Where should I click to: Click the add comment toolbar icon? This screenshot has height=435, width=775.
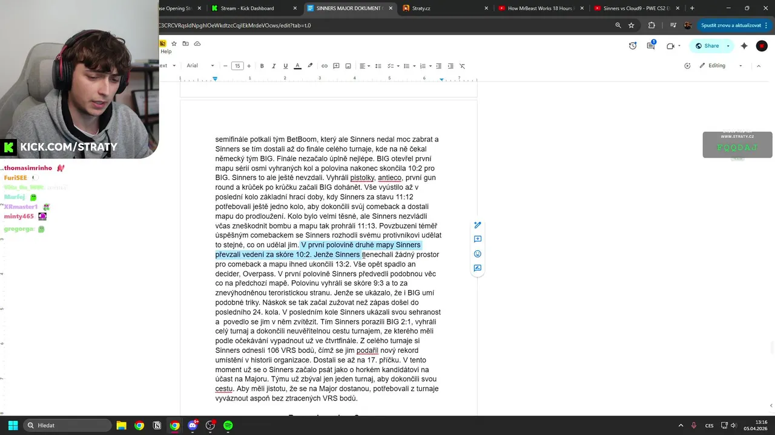click(x=336, y=66)
